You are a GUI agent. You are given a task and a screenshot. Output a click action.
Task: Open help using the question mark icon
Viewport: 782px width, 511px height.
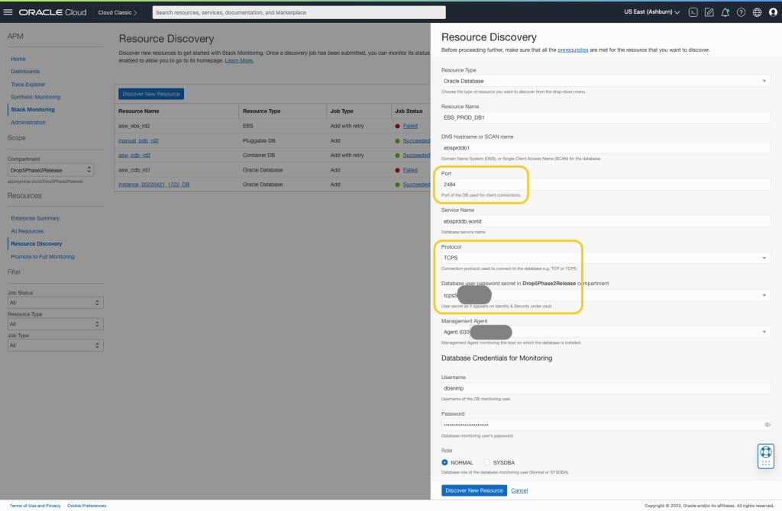click(741, 12)
